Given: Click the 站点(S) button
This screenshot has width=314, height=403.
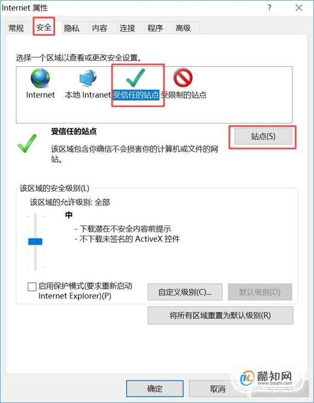Looking at the screenshot, I should pyautogui.click(x=263, y=136).
